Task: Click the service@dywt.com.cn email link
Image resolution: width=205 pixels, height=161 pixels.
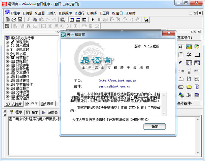Action: click(114, 87)
